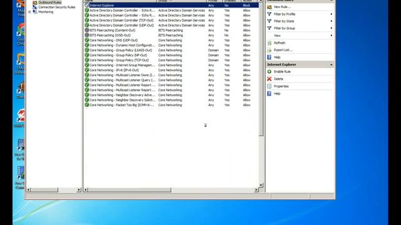Viewport: 401px width, 225px height.
Task: Click the green Enable Rule icon
Action: [x=269, y=72]
